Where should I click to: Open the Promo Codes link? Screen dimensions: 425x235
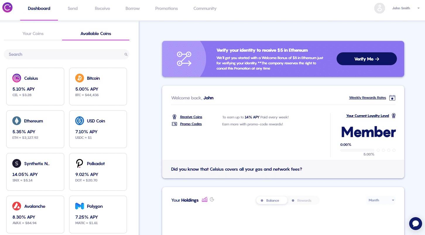click(191, 124)
